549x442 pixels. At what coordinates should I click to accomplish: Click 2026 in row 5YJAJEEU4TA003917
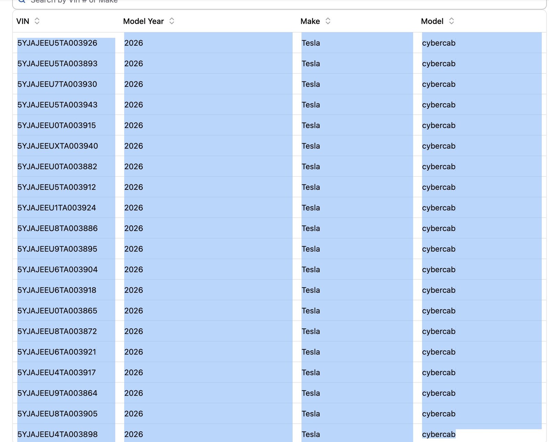tap(133, 372)
